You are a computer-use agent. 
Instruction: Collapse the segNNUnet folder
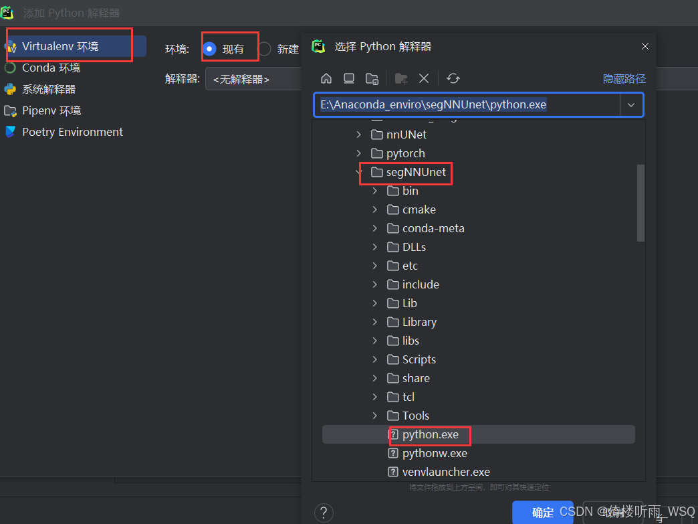pyautogui.click(x=358, y=172)
